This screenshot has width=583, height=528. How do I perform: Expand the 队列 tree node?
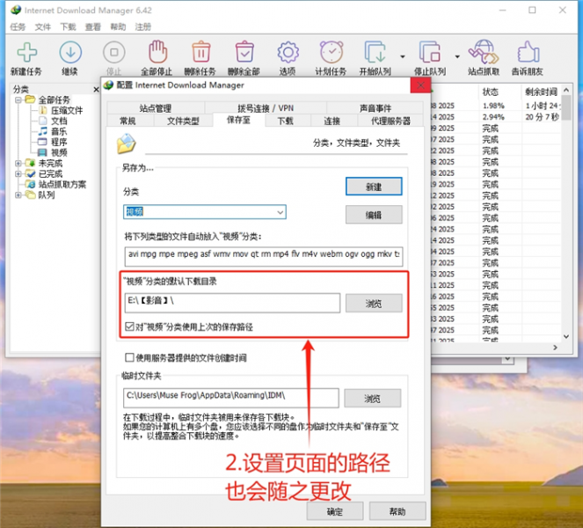(x=18, y=195)
